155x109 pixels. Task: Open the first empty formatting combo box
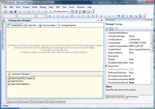tap(10, 16)
